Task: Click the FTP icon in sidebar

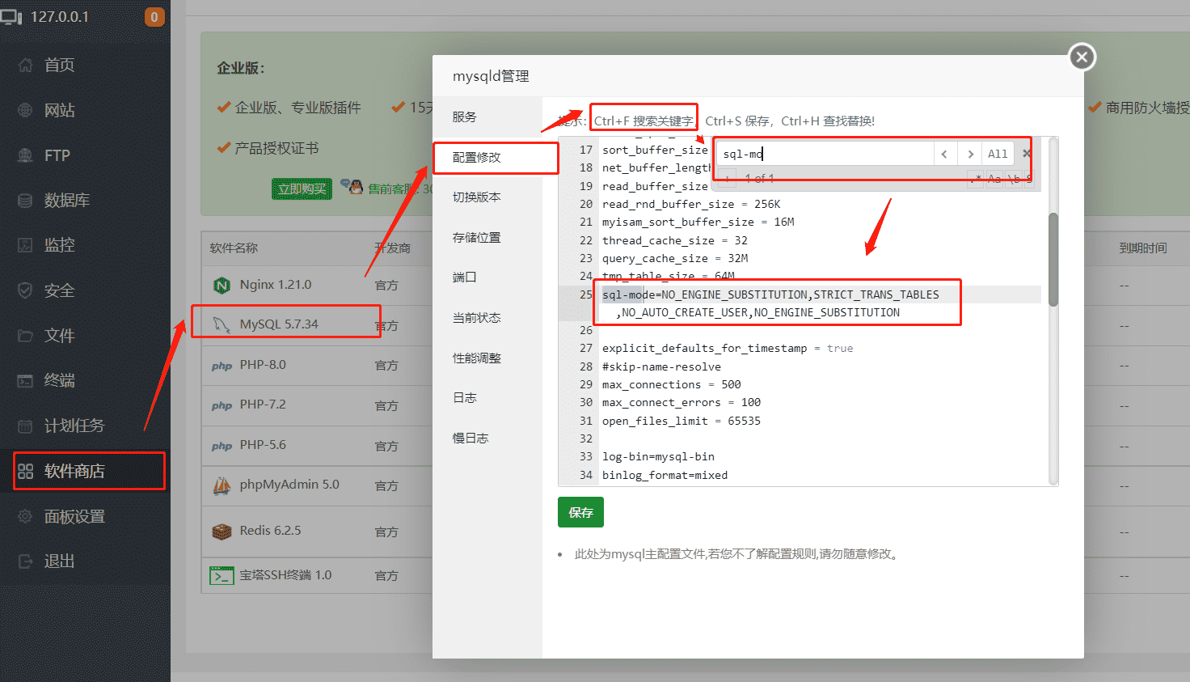Action: (x=25, y=155)
